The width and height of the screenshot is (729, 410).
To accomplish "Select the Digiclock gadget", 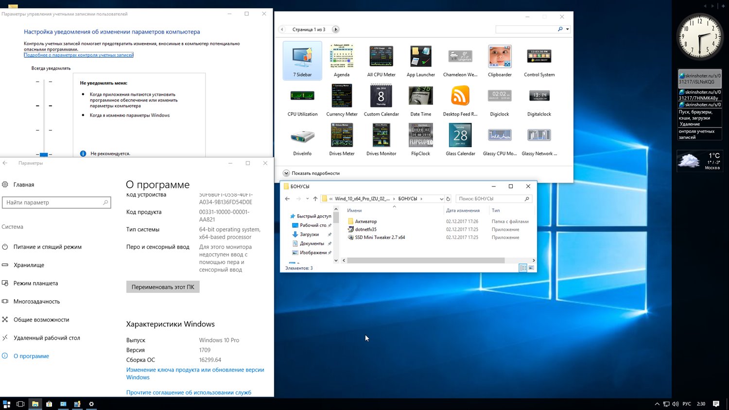I will click(500, 100).
